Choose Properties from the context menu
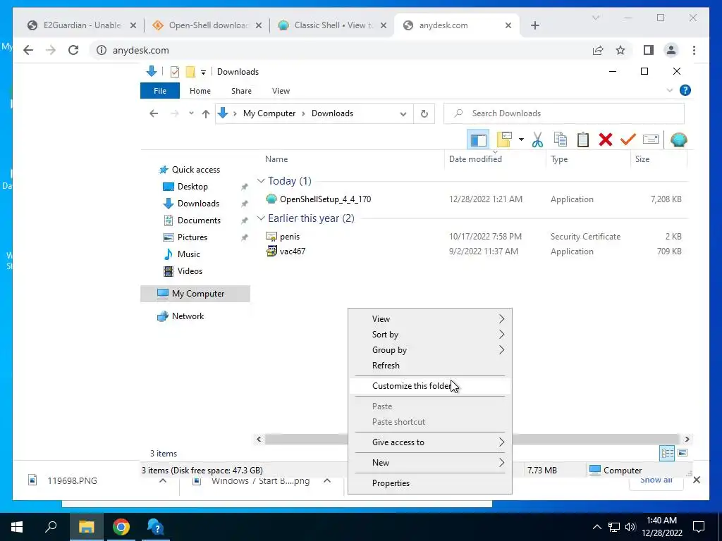 tap(430, 483)
